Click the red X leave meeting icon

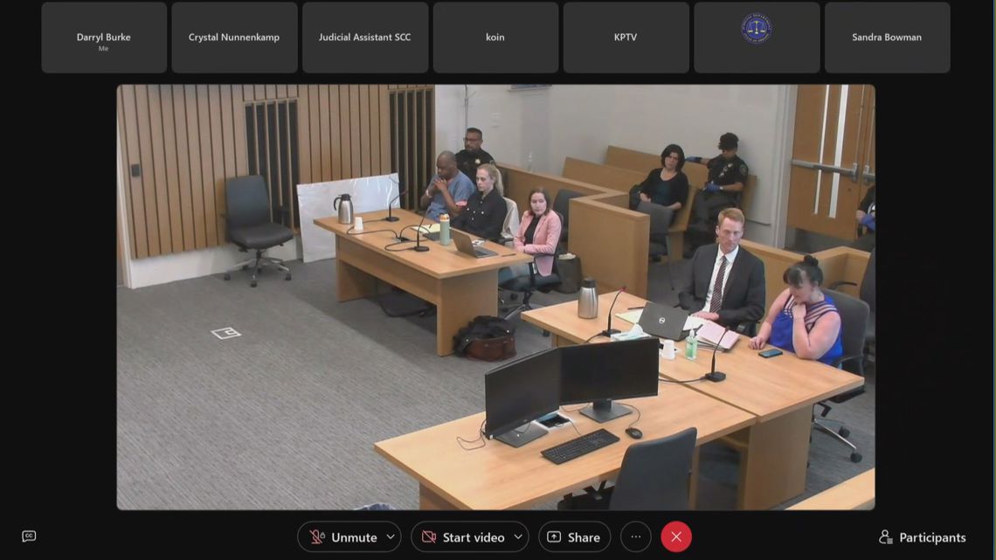coord(675,536)
